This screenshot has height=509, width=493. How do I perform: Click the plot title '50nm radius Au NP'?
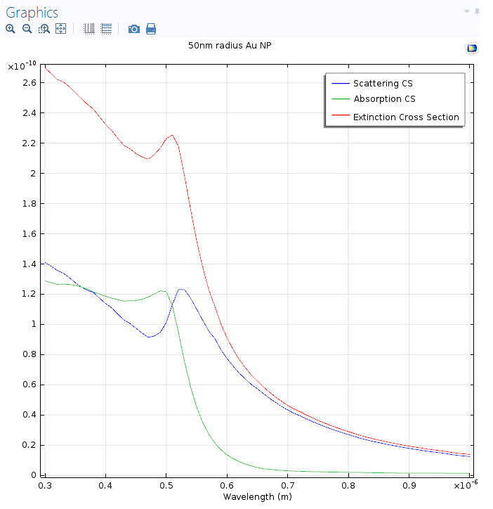pyautogui.click(x=230, y=46)
